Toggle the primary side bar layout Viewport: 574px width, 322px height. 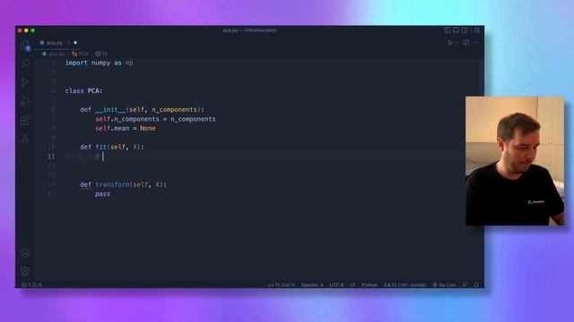448,30
